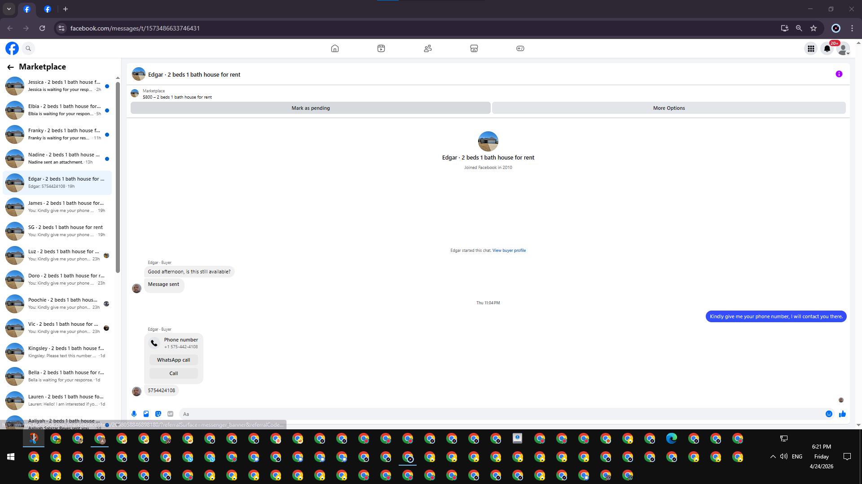Screen dimensions: 862x484
Task: Open the account profile menu
Action: point(843,48)
